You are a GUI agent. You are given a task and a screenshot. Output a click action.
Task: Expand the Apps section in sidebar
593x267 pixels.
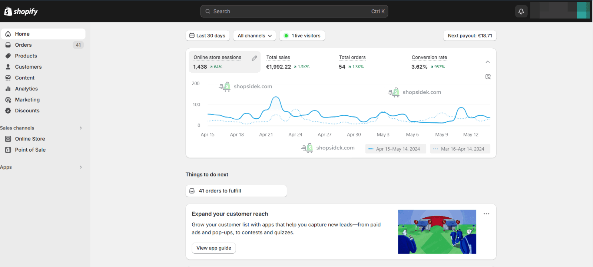[x=81, y=167]
